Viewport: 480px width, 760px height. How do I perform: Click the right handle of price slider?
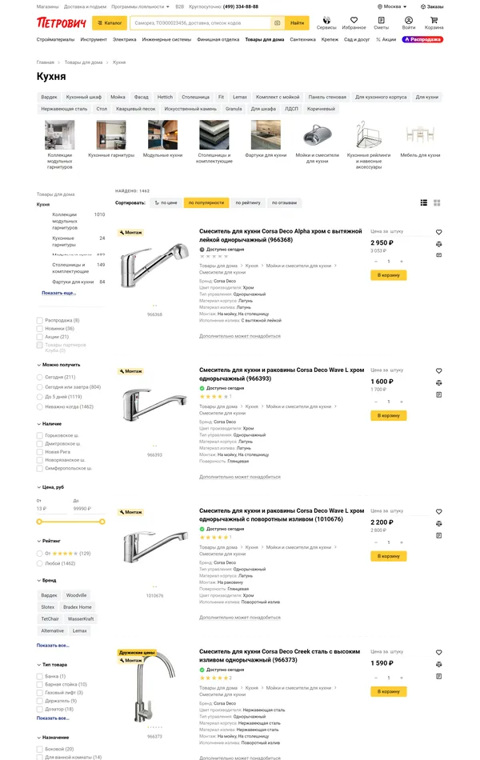(102, 522)
